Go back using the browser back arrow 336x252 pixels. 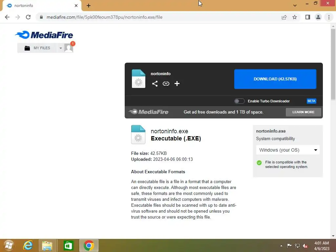tap(7, 17)
